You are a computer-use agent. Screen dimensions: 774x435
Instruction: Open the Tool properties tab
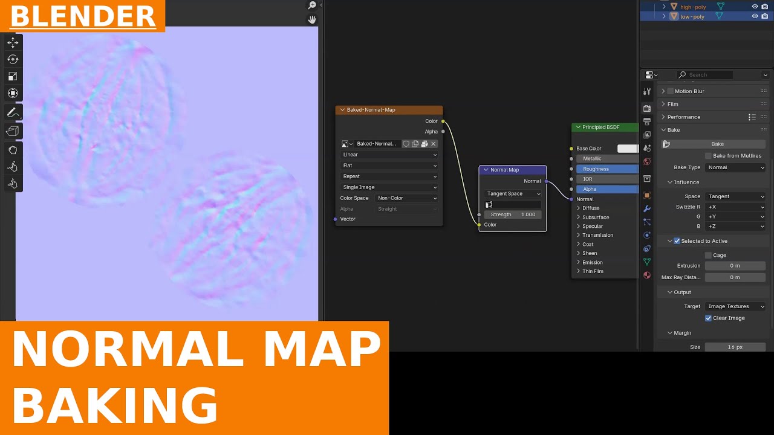(647, 91)
